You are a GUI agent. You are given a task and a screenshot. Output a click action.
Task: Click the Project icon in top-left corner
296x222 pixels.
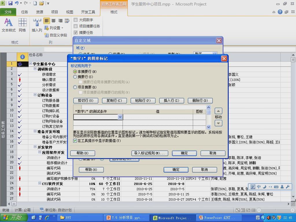click(3, 3)
